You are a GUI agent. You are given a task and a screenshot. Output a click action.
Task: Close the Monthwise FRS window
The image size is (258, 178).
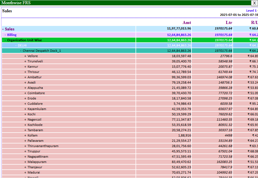(254, 3)
